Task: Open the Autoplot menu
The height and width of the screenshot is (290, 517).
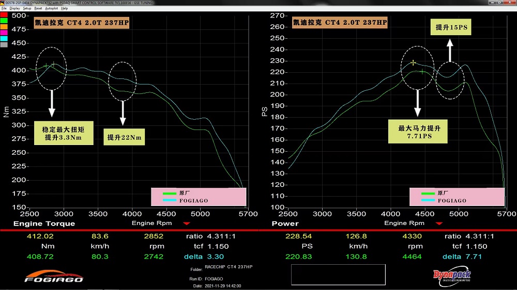Action: (x=51, y=8)
